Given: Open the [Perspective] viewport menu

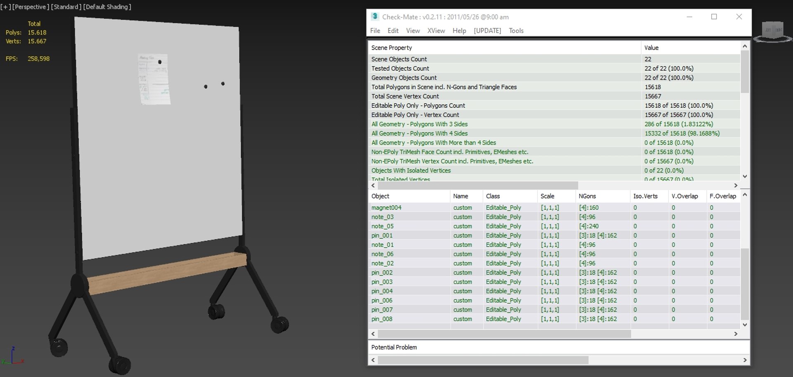Looking at the screenshot, I should click(31, 7).
